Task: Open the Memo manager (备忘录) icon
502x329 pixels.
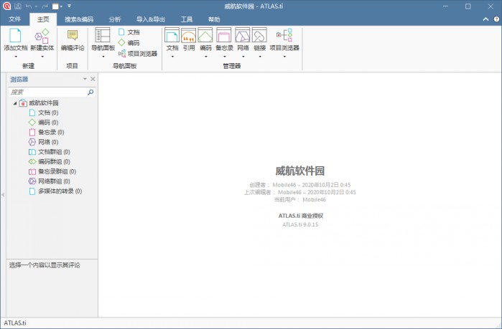Action: pos(224,35)
